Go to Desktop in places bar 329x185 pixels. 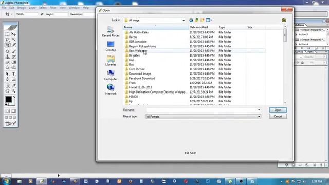(111, 46)
